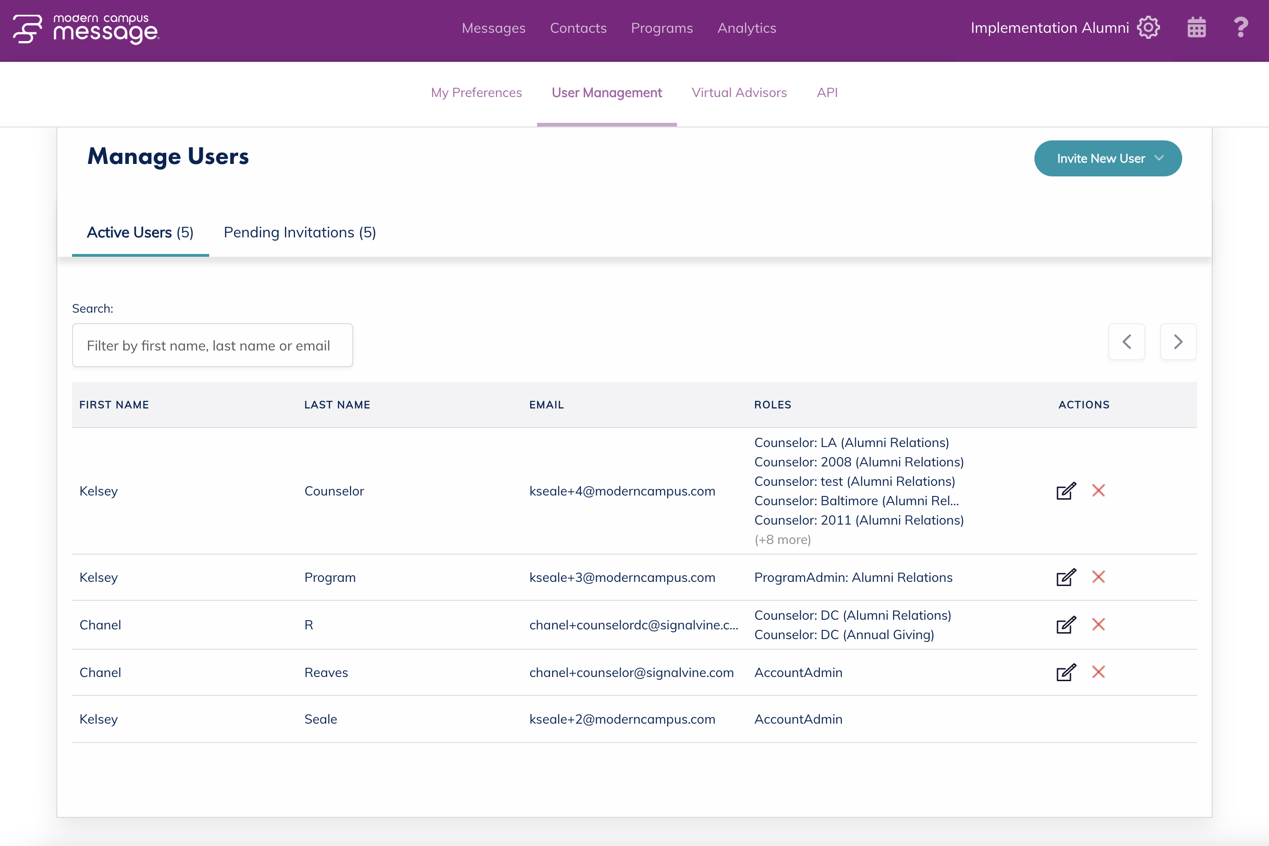Go to previous page of users
The width and height of the screenshot is (1269, 846).
point(1126,342)
